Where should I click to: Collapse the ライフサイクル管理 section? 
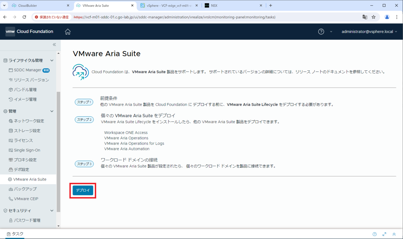52,60
